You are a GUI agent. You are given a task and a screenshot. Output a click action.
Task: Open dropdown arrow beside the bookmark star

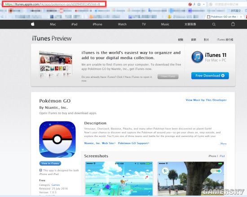[204, 4]
